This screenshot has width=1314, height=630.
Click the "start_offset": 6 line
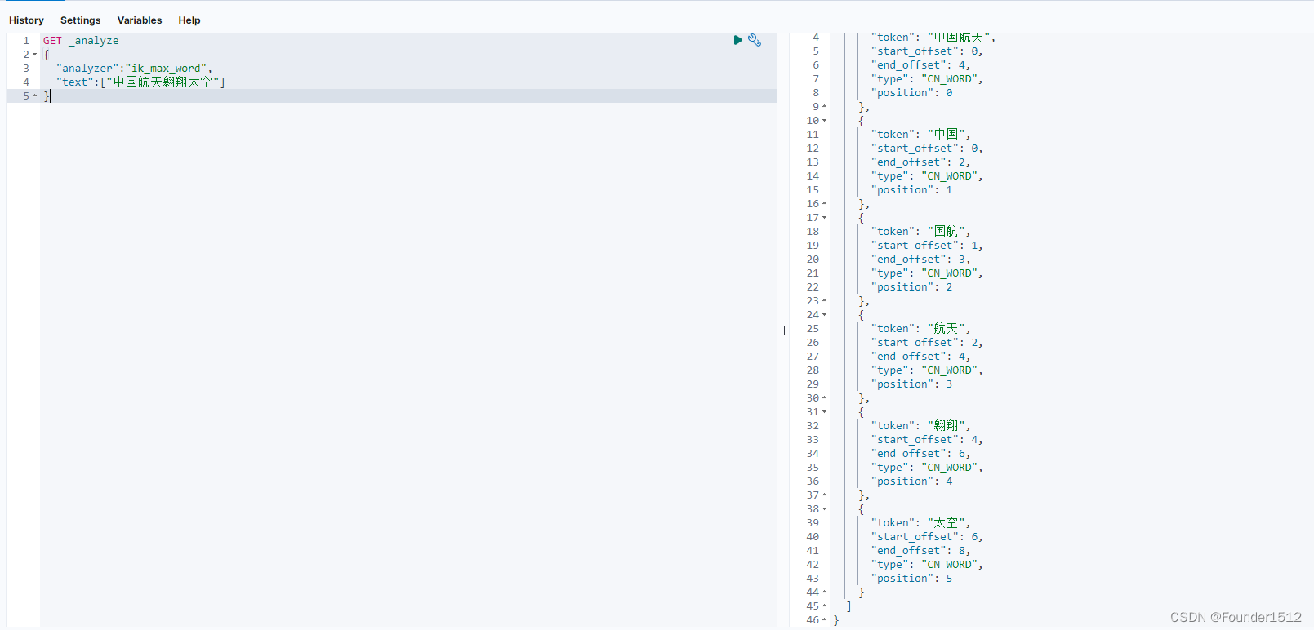coord(927,537)
